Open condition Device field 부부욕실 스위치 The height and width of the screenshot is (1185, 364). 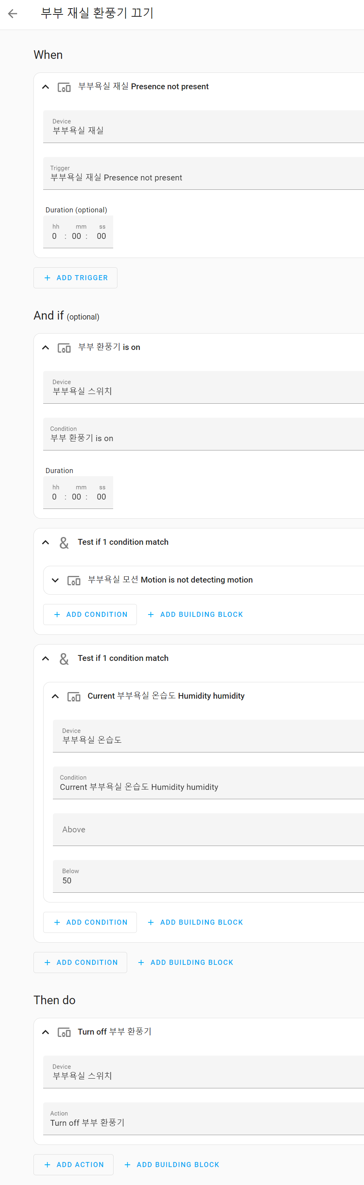pyautogui.click(x=203, y=387)
